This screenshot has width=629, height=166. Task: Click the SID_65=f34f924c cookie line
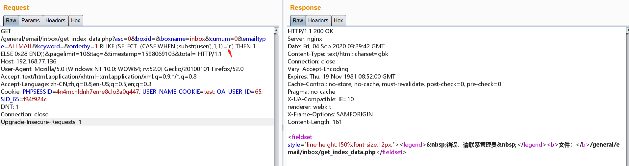pyautogui.click(x=24, y=99)
